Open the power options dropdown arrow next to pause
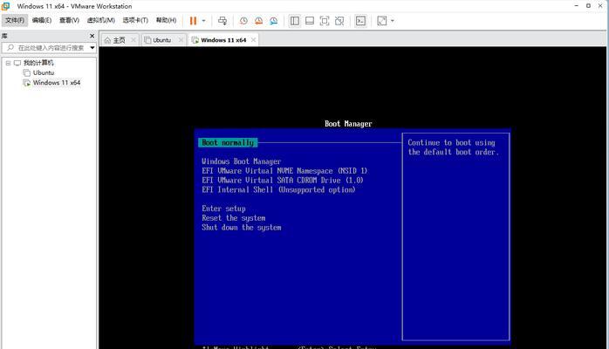Image resolution: width=609 pixels, height=349 pixels. point(203,21)
